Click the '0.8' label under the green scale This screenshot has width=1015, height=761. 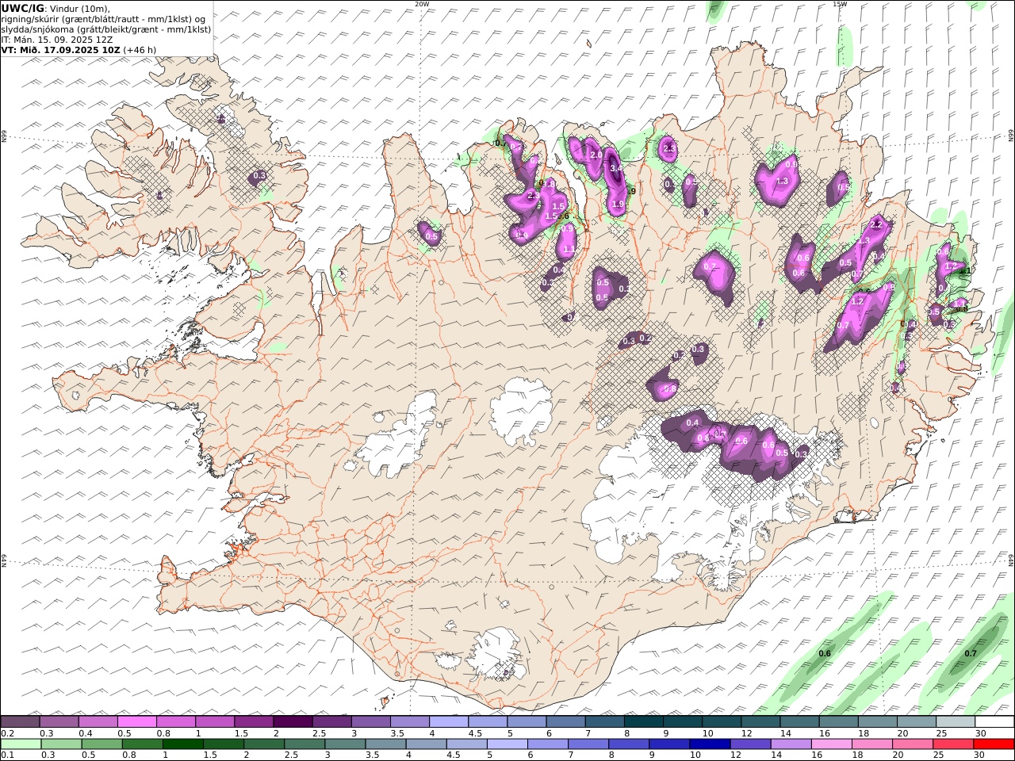[129, 755]
